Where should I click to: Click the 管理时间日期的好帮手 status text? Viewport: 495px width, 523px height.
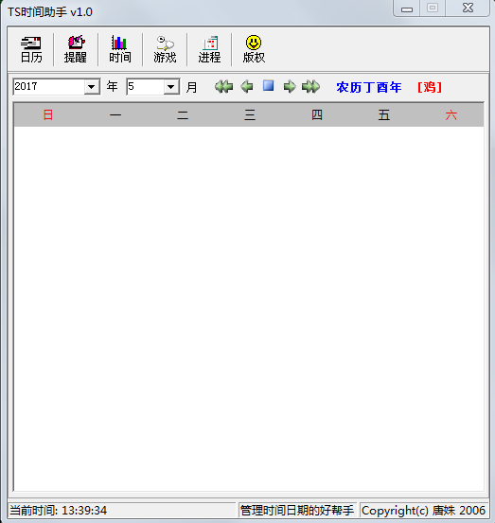pos(297,510)
